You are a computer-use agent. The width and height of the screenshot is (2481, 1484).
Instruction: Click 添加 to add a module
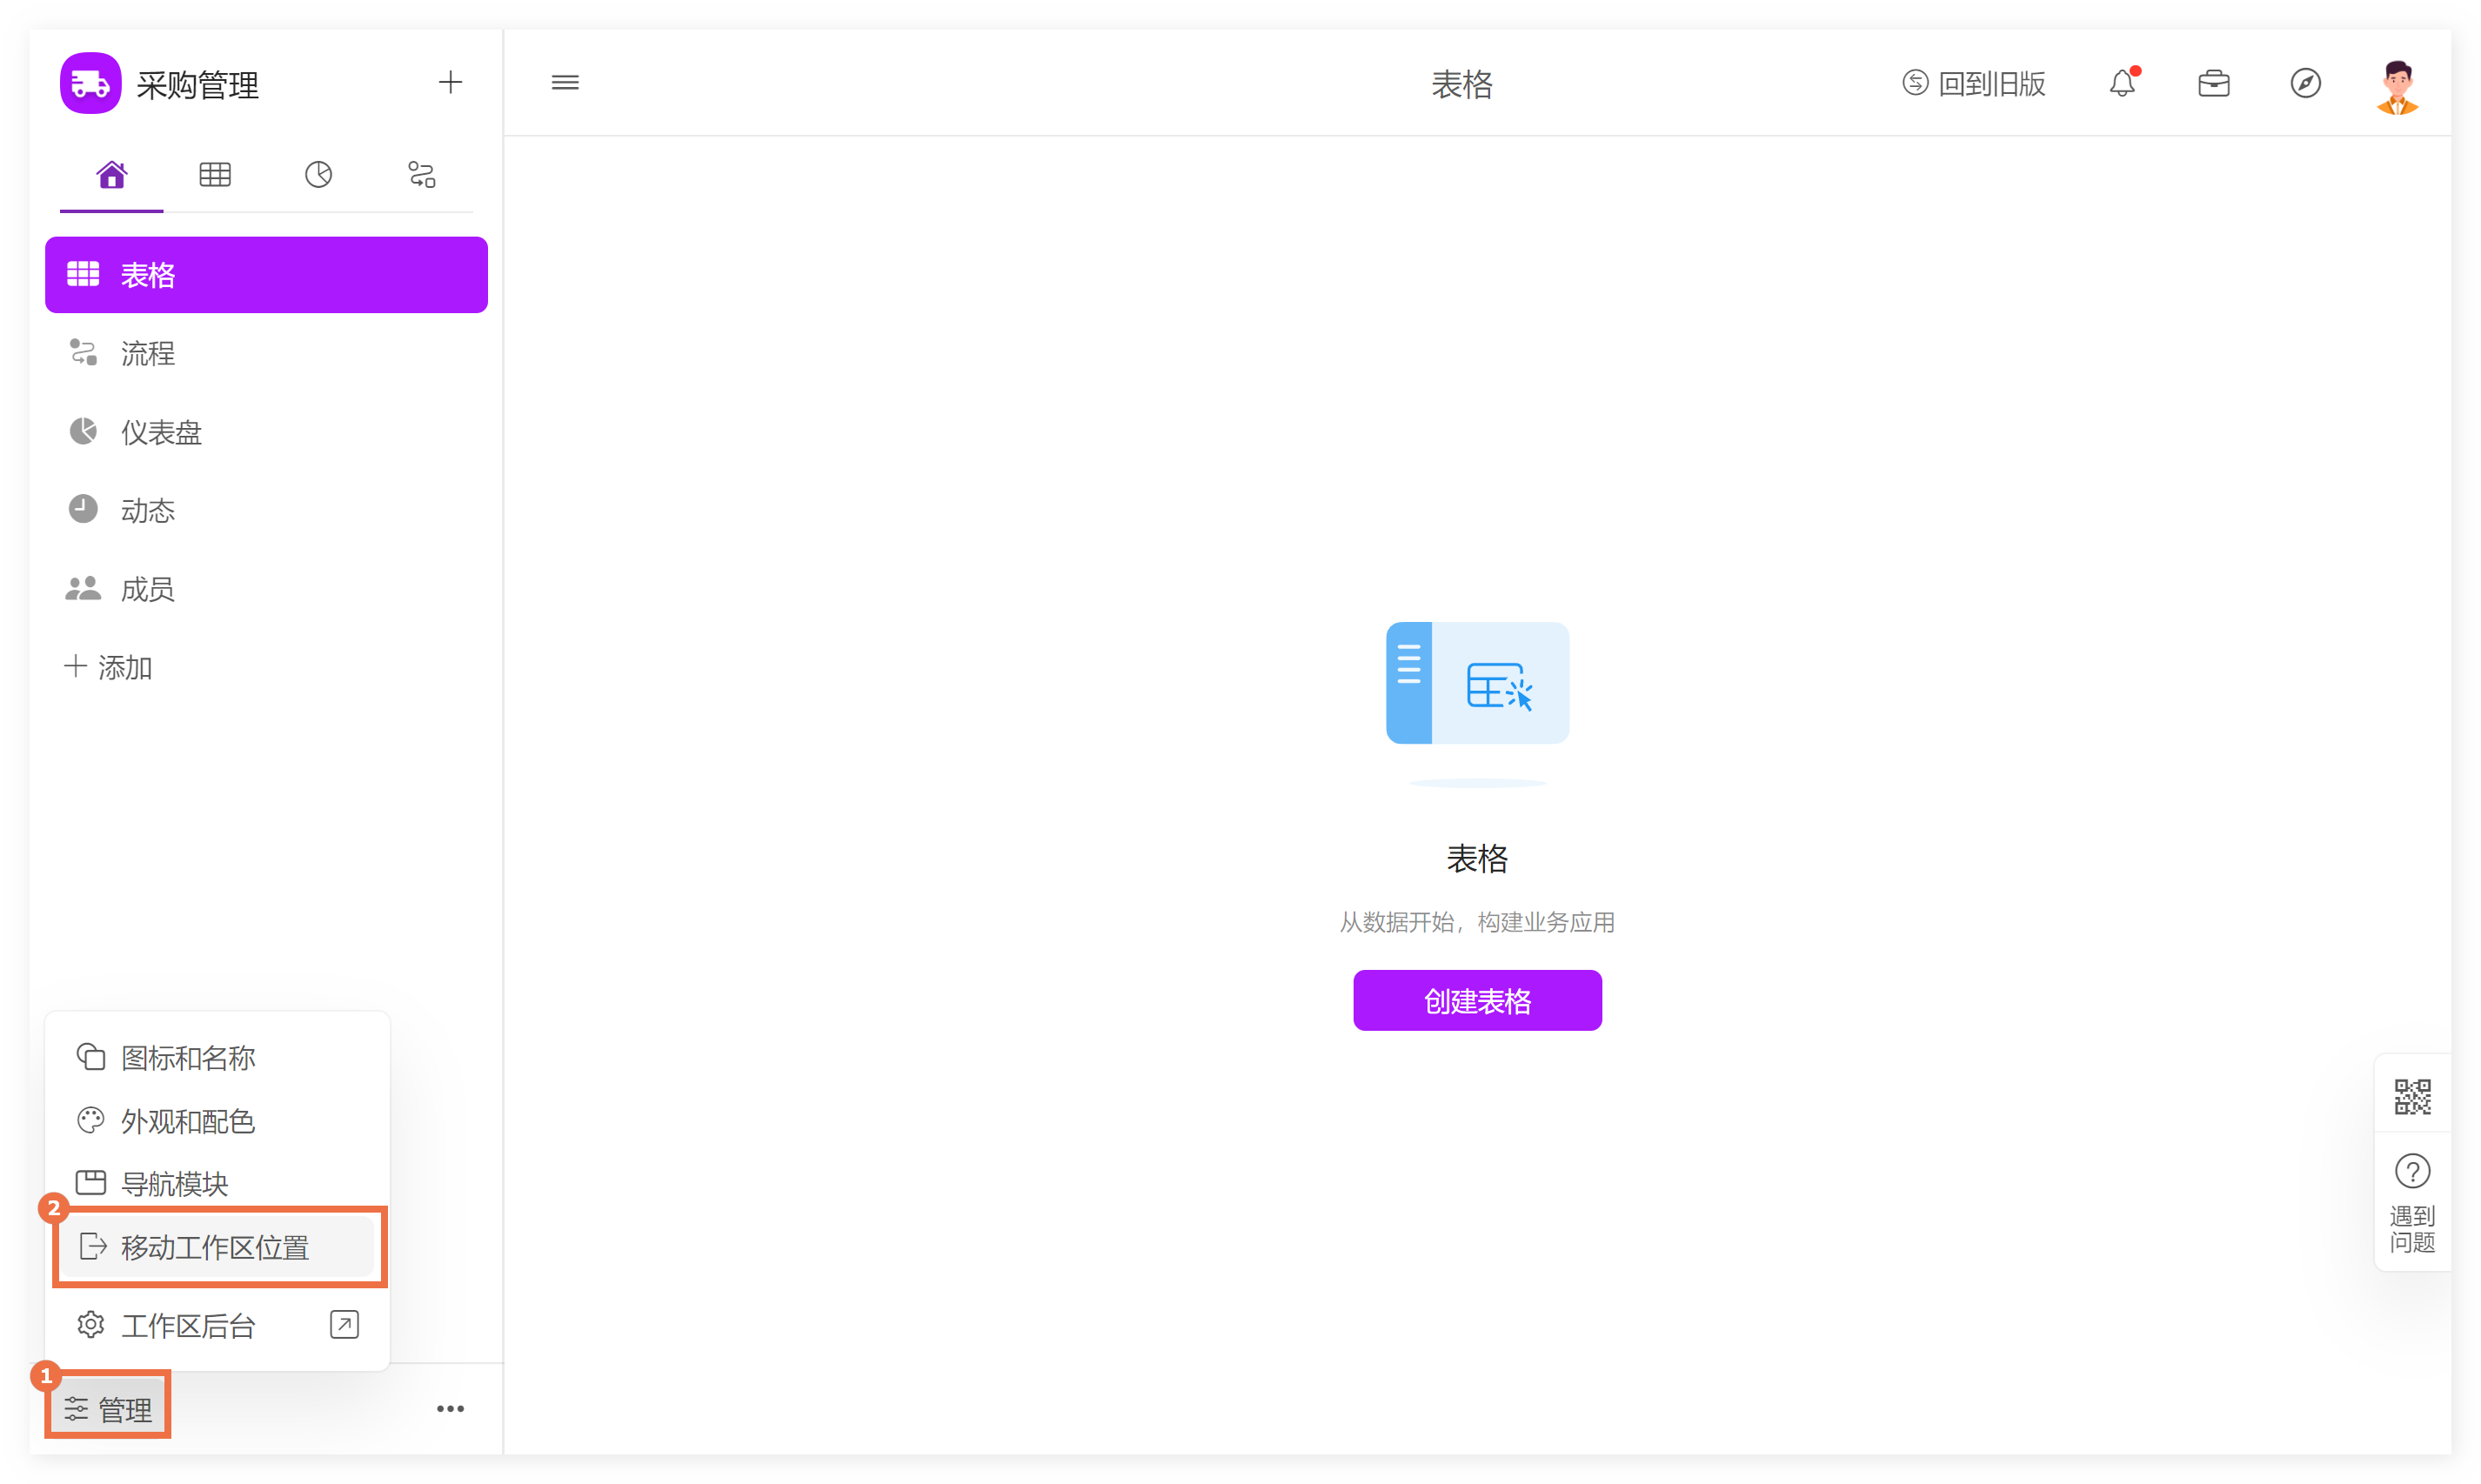[109, 667]
